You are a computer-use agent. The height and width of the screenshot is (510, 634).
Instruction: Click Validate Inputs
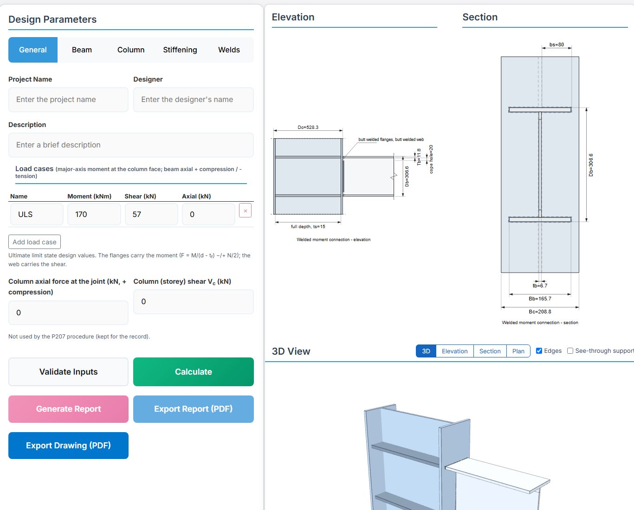click(68, 372)
